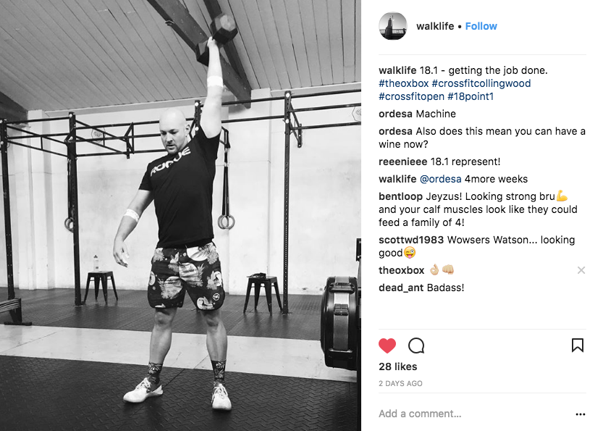
Task: View who liked via 28 likes
Action: (397, 367)
